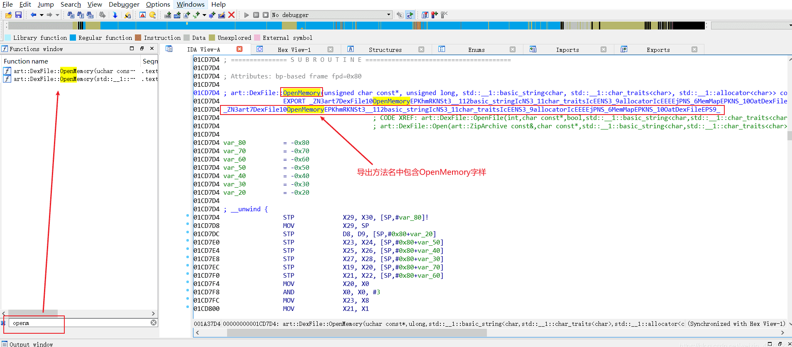Select the OpenMemory(uchar cons… function row
792x347 pixels.
coord(80,71)
